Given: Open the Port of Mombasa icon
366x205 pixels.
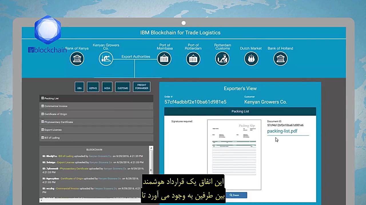Looking at the screenshot, I should (164, 59).
